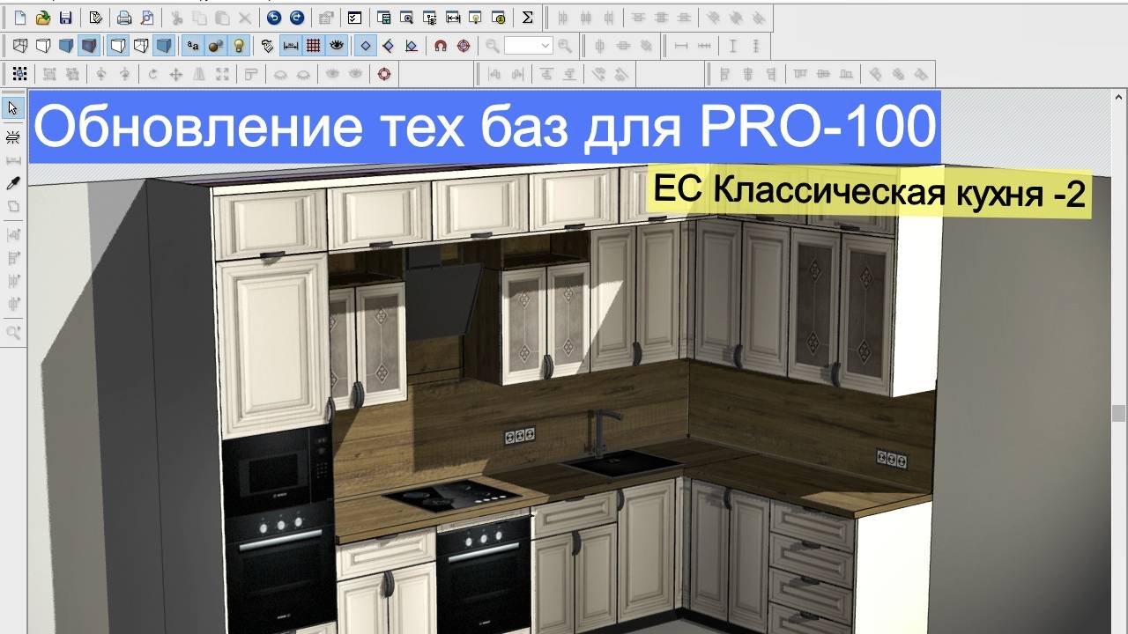Open the window-with-magnifier icon
The image size is (1128, 634).
pos(406,18)
